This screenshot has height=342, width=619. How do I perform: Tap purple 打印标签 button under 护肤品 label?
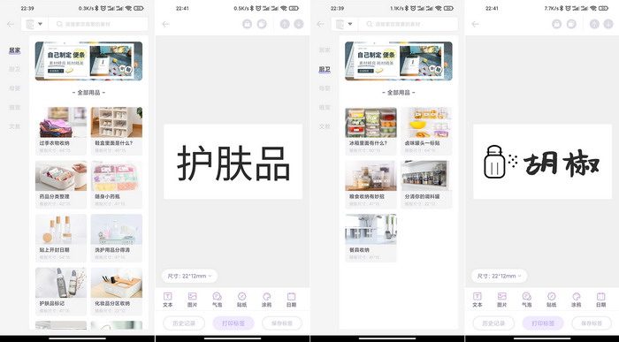pyautogui.click(x=233, y=323)
